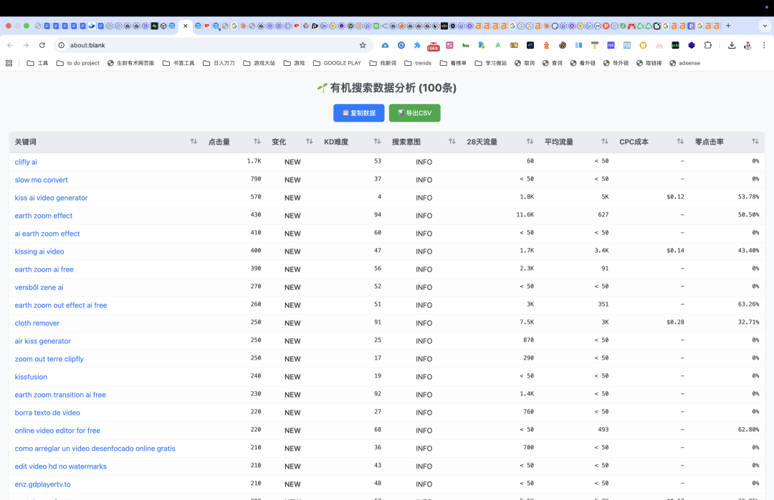Open the 书签工具 bookmarks folder
This screenshot has height=500, width=774.
pos(178,63)
